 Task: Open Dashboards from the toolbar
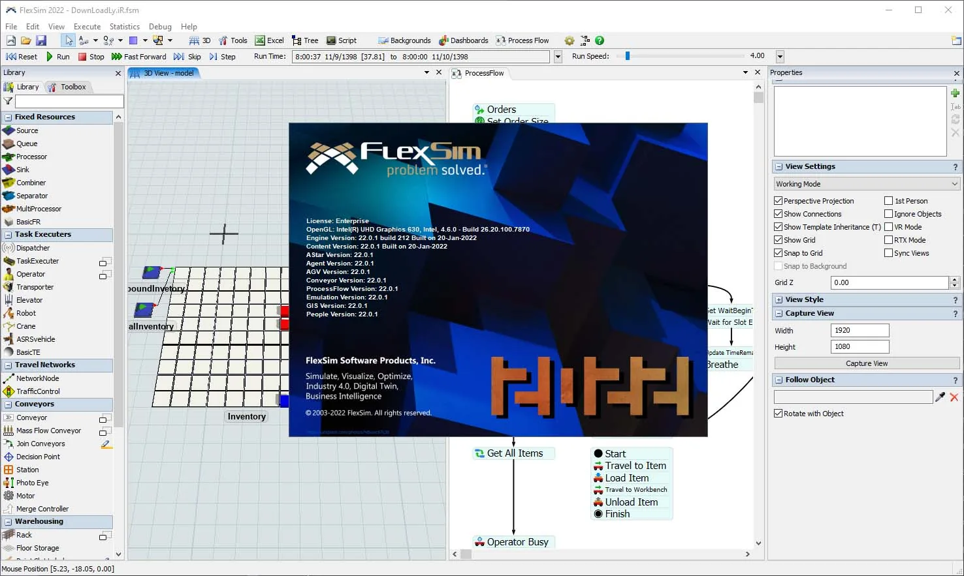pos(464,40)
